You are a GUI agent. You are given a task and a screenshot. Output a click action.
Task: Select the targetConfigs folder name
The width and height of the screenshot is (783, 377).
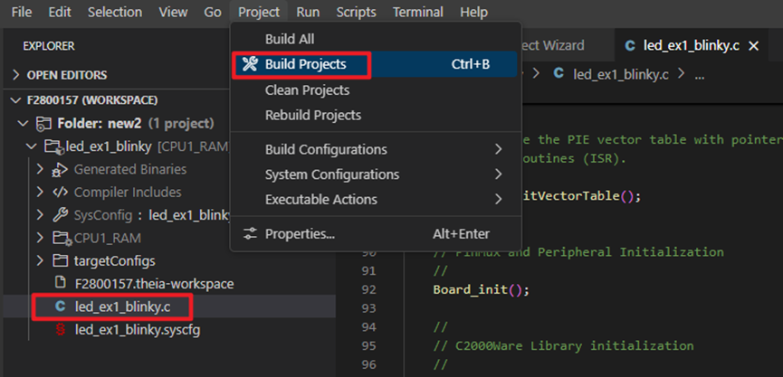pyautogui.click(x=114, y=260)
